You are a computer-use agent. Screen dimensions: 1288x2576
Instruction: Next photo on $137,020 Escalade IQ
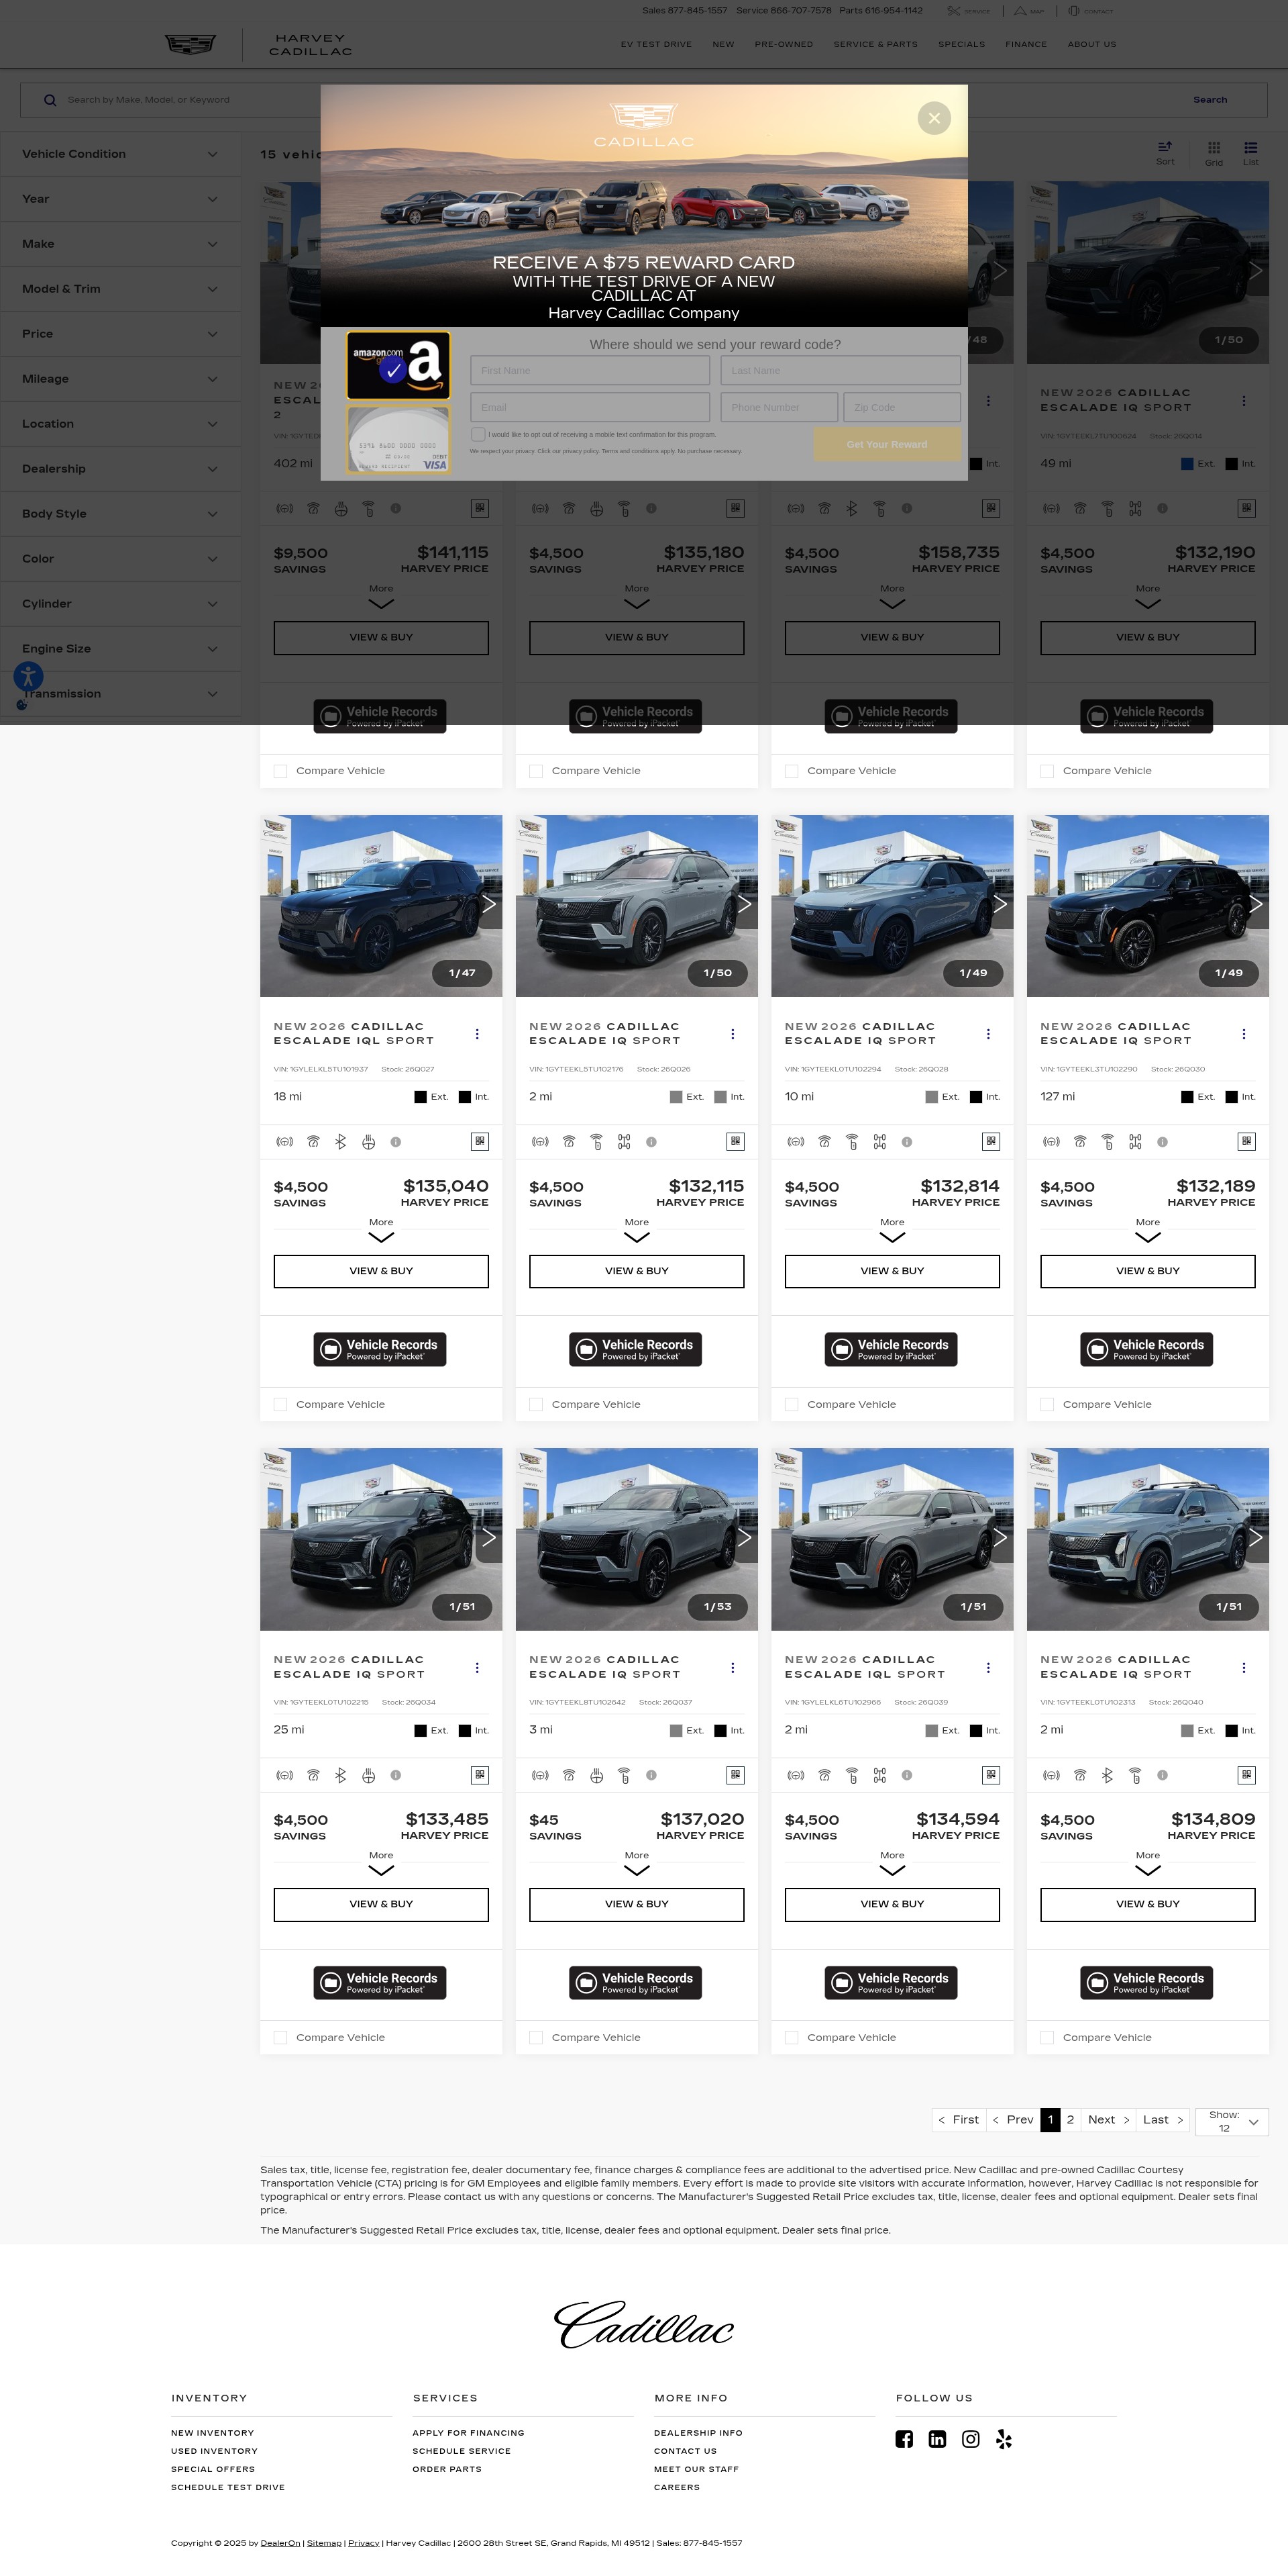click(x=743, y=1538)
